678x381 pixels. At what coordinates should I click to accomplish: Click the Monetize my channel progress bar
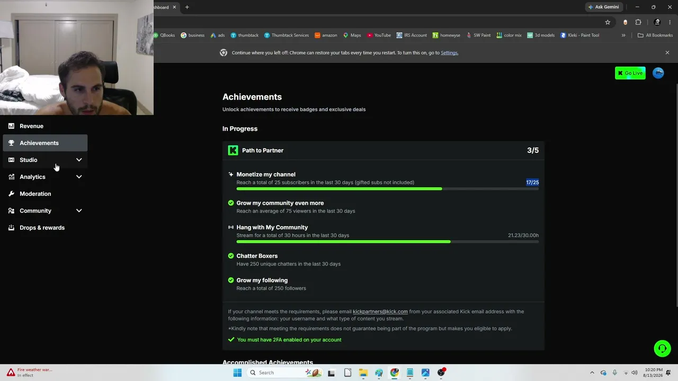pos(388,189)
